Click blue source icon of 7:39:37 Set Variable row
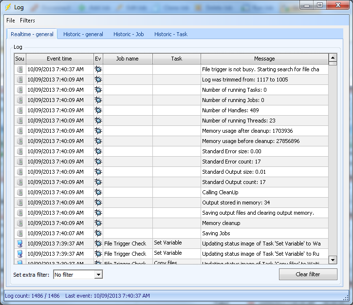 (20, 244)
